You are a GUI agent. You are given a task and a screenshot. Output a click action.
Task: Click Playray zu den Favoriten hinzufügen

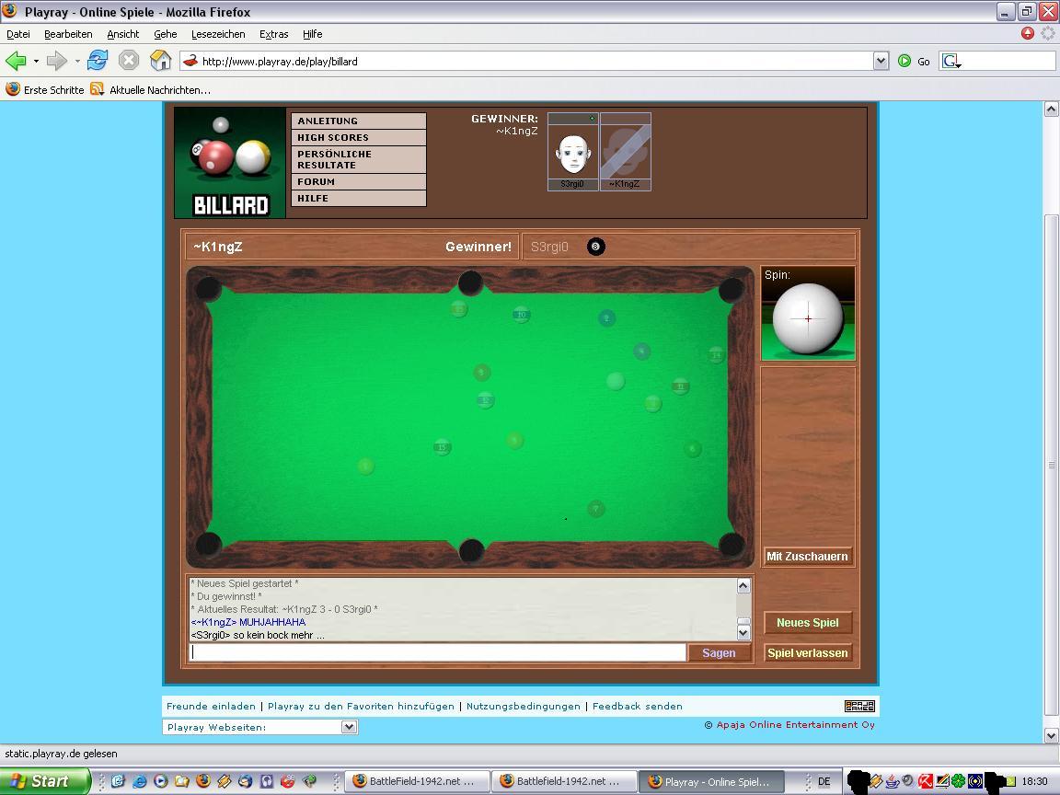(x=361, y=707)
